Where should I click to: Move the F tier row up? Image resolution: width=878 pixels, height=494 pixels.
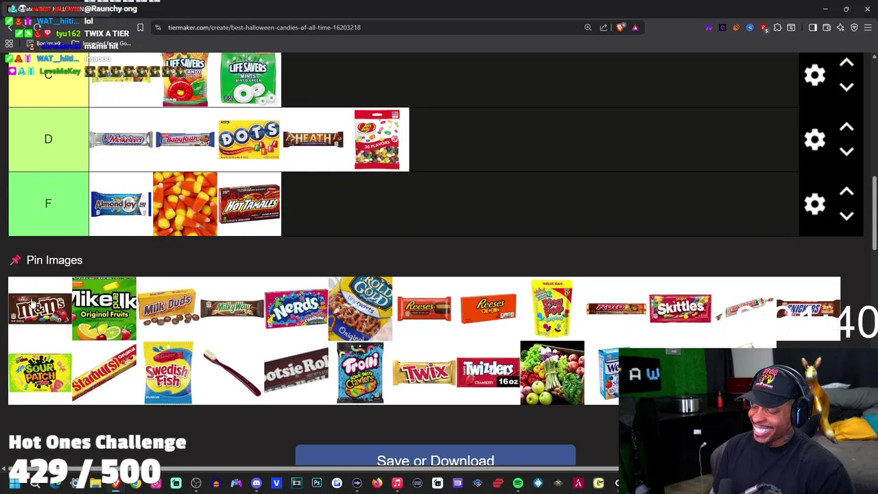click(x=846, y=191)
